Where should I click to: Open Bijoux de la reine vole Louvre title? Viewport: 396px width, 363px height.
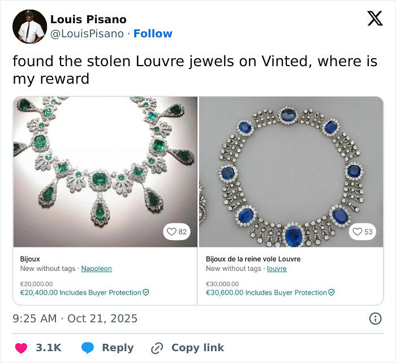point(253,259)
